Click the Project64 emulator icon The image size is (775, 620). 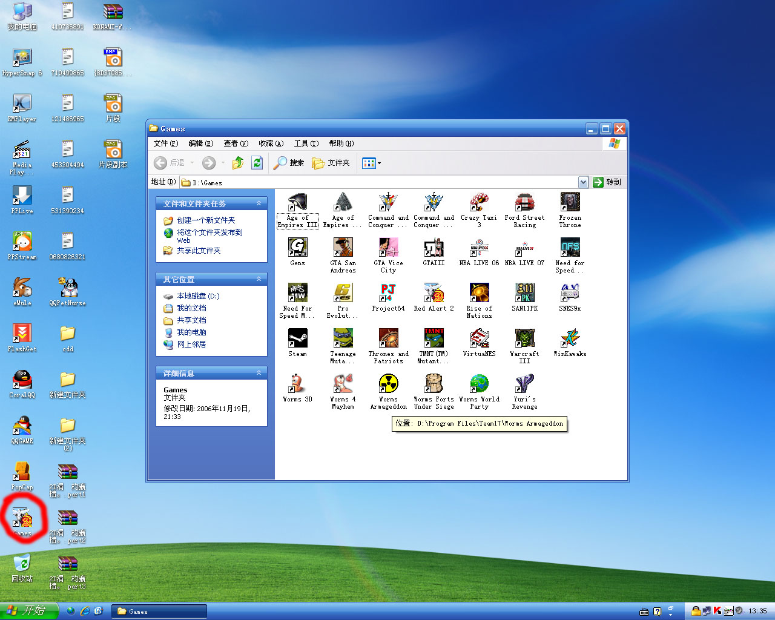click(x=388, y=293)
